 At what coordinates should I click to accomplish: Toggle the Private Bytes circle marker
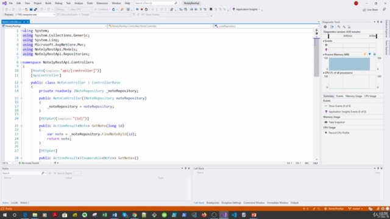[x=374, y=54]
